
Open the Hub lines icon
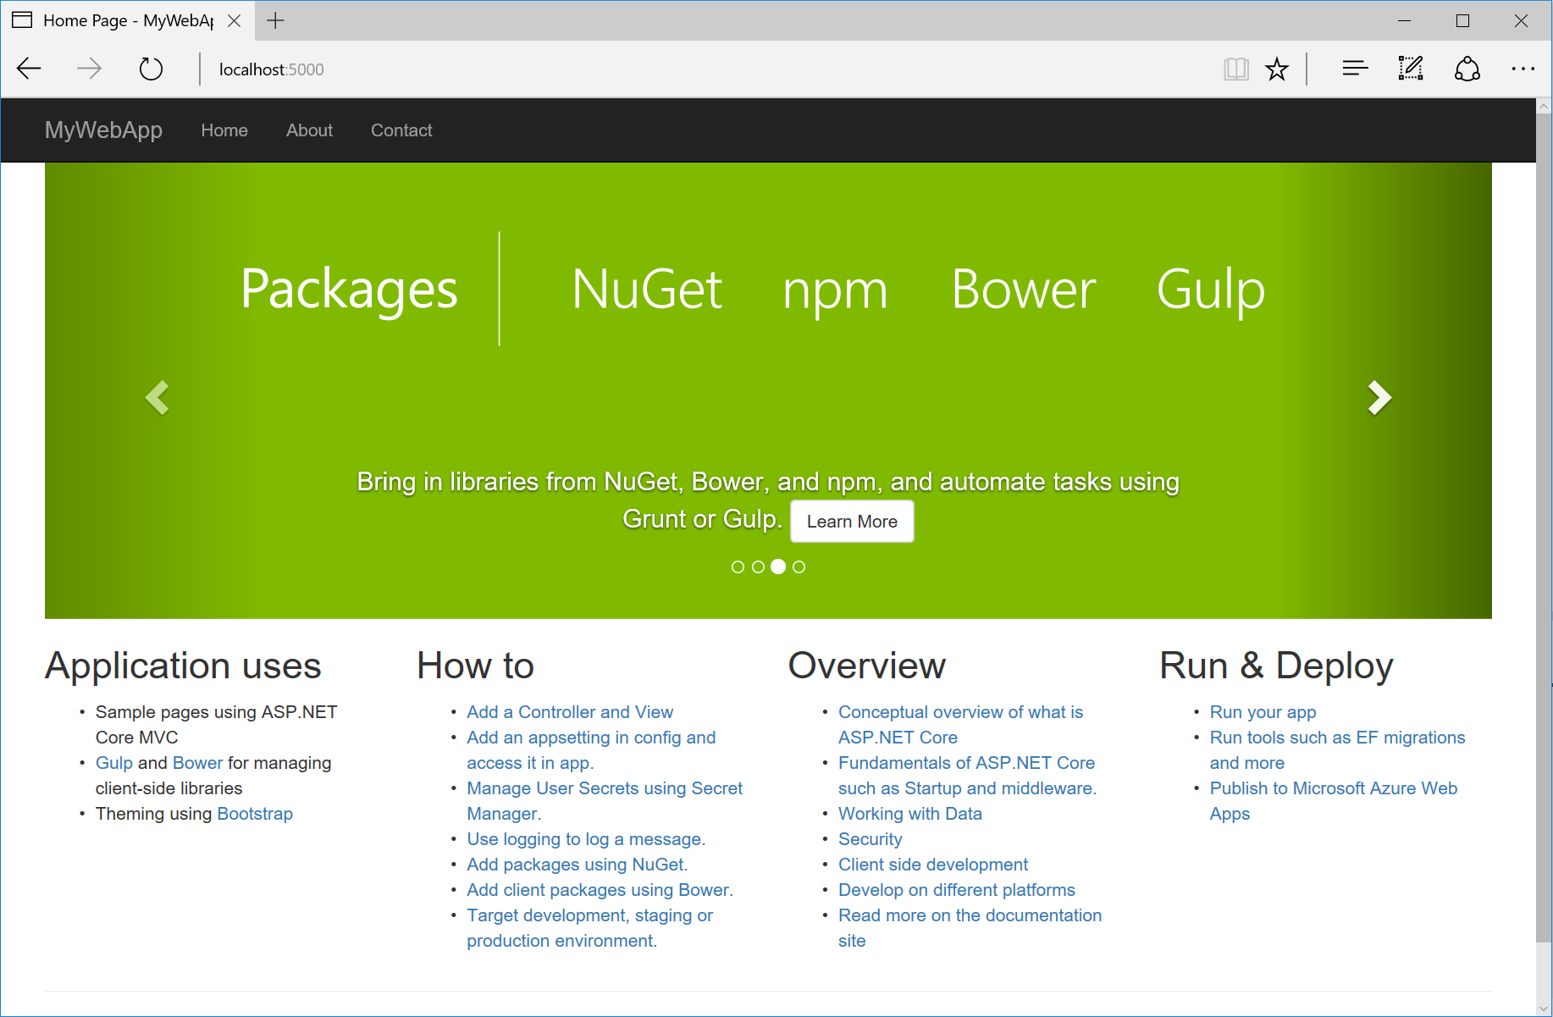(1355, 69)
